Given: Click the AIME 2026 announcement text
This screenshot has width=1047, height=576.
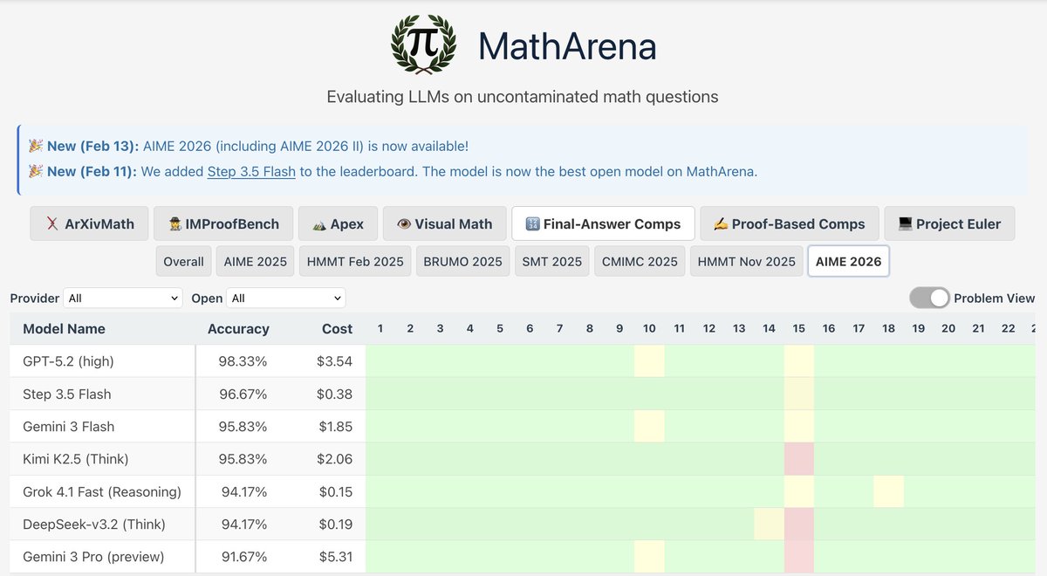Looking at the screenshot, I should [x=305, y=147].
